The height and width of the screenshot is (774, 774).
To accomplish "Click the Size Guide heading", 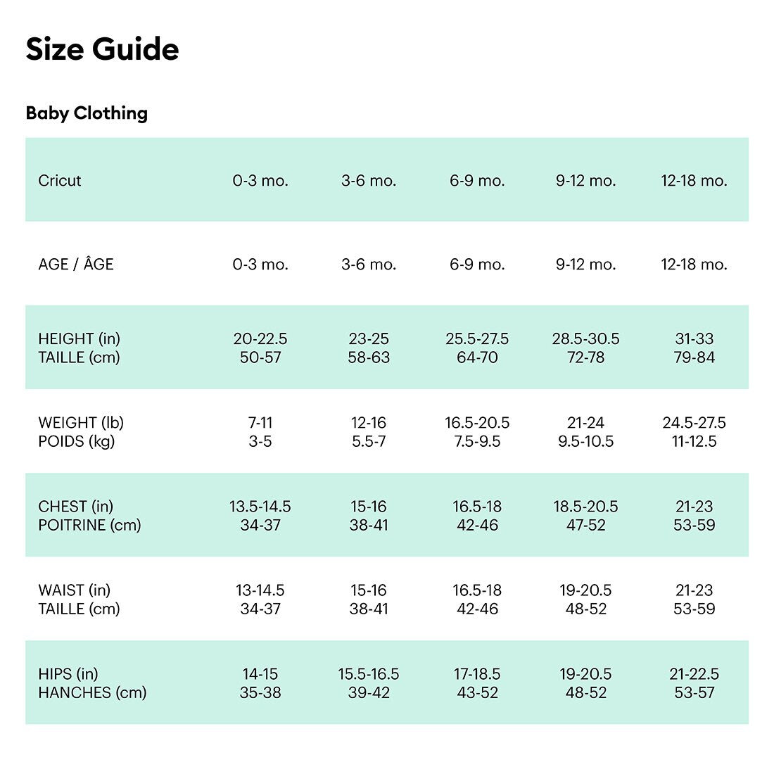I will click(102, 49).
